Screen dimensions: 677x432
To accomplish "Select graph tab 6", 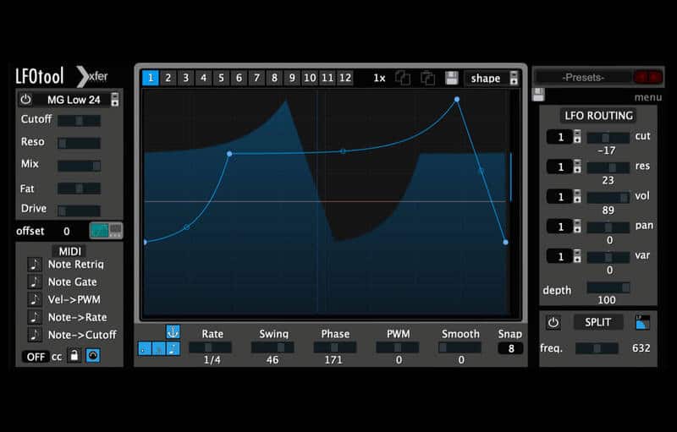I will 239,78.
